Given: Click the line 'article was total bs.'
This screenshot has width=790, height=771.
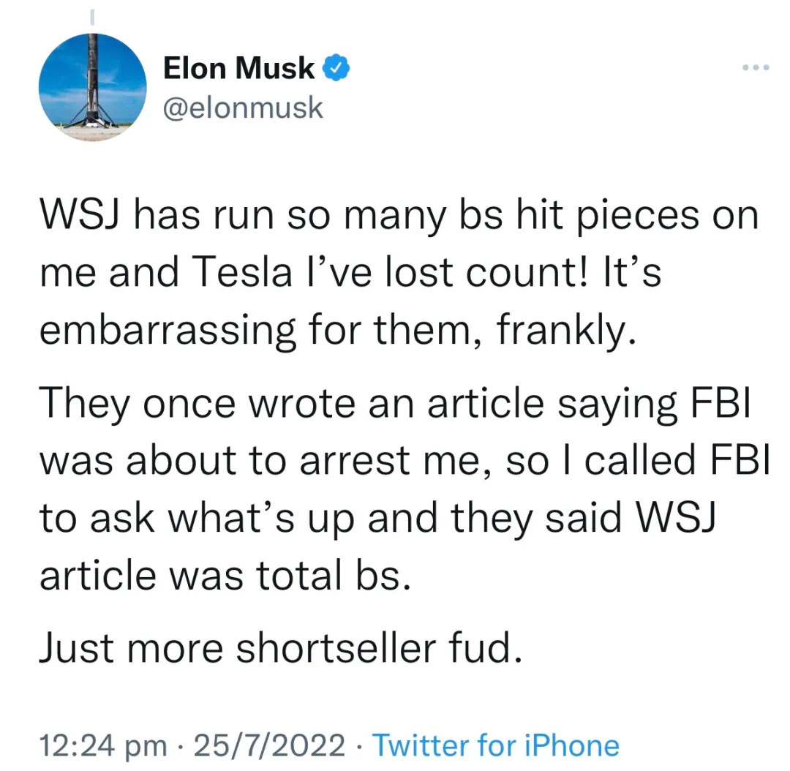Looking at the screenshot, I should pos(226,576).
